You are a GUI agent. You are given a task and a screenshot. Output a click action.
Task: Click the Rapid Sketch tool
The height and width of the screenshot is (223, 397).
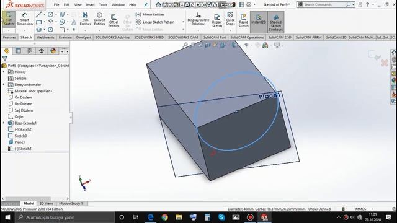pyautogui.click(x=243, y=20)
